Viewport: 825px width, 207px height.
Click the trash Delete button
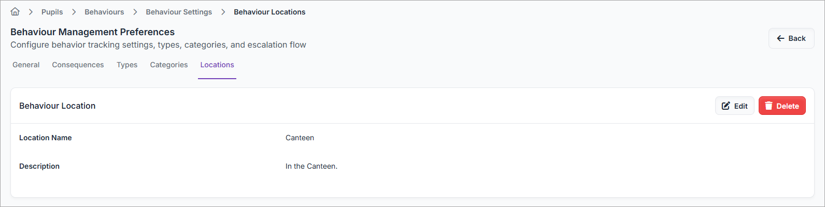click(781, 106)
